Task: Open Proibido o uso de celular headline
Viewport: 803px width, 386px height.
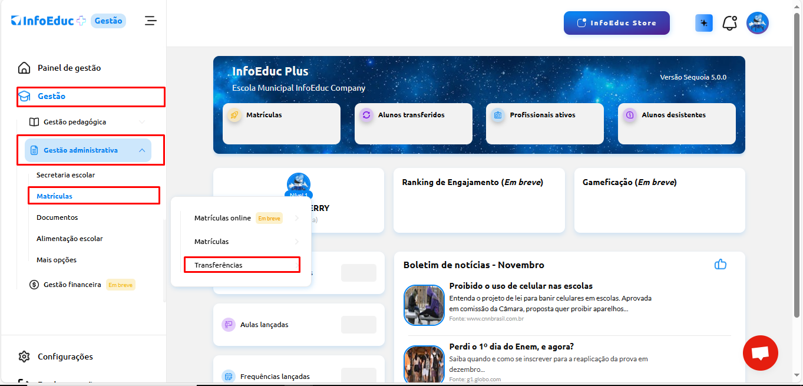Action: click(x=521, y=286)
